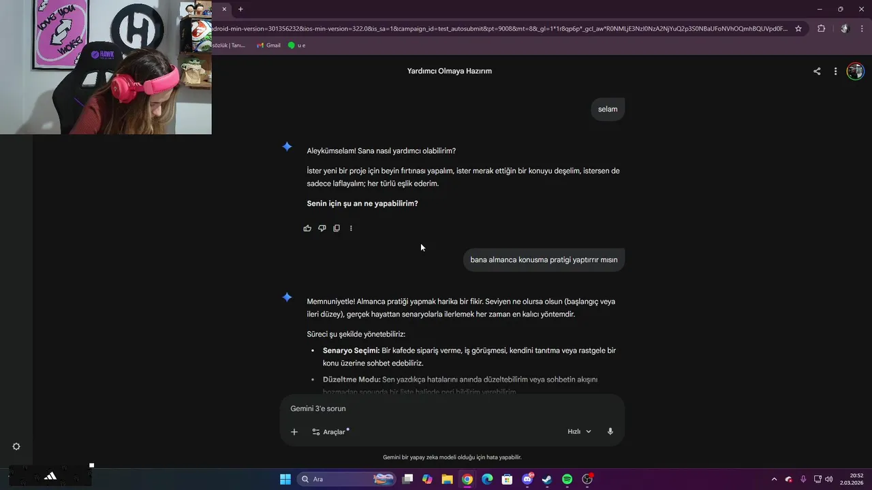Viewport: 872px width, 490px height.
Task: Bookmark this page with the star icon
Action: point(798,29)
